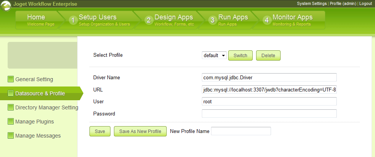Click into the URL input field
Viewport: 375px width, 157px height.
[x=269, y=90]
